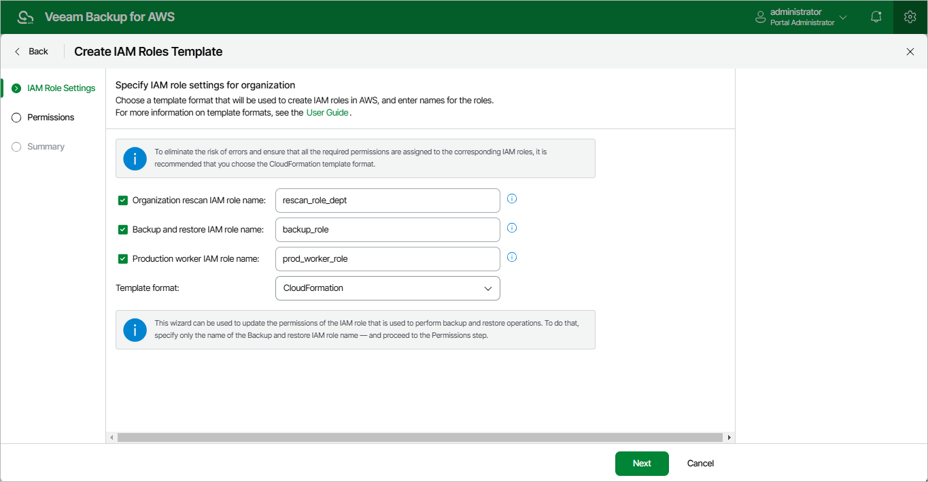
Task: Click the horizontal scrollbar left arrow
Action: 112,438
